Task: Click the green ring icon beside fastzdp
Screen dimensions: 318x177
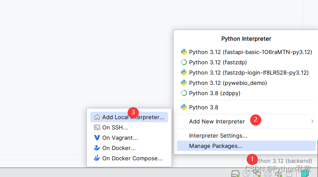Action: [x=184, y=62]
